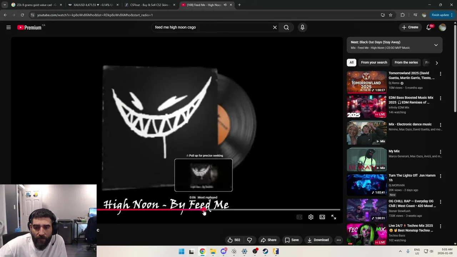
Task: Go to YouTube Premium home logo
Action: [29, 27]
